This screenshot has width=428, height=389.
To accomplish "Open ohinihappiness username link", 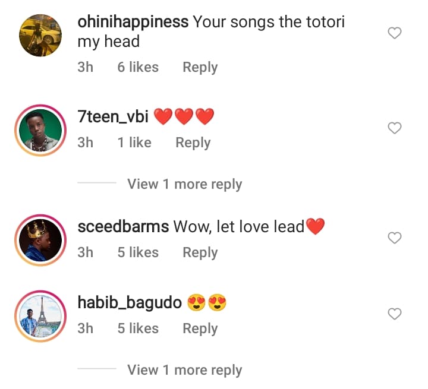I will click(x=133, y=23).
